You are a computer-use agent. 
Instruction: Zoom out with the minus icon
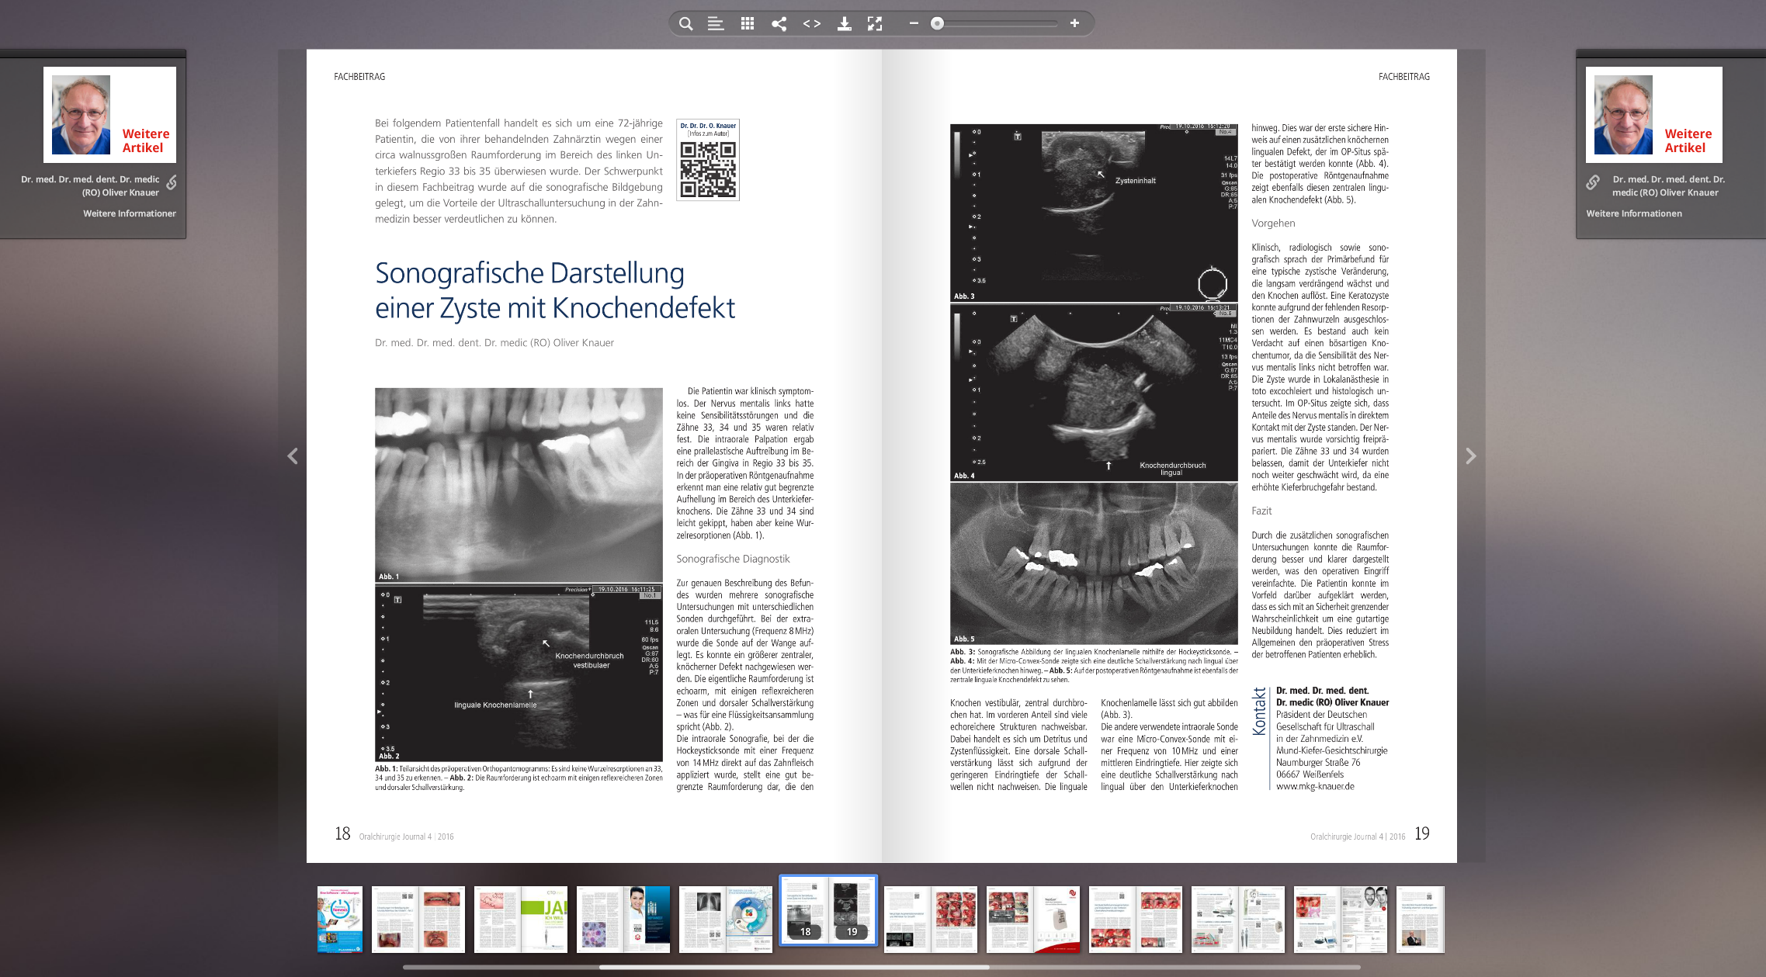click(x=914, y=23)
